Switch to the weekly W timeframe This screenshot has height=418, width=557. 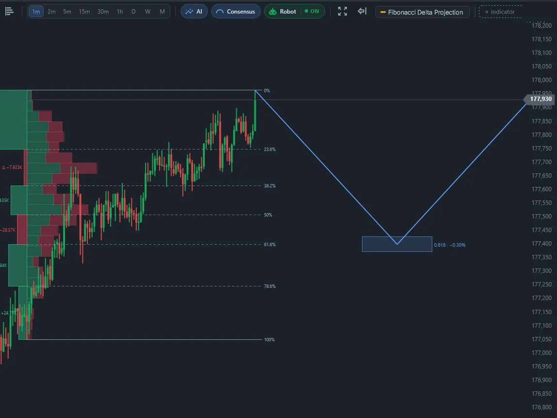pos(148,11)
